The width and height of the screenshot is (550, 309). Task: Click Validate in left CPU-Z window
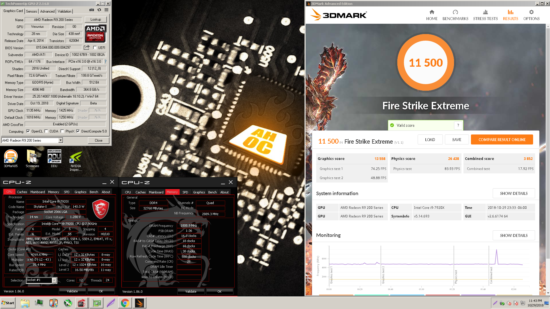[72, 291]
